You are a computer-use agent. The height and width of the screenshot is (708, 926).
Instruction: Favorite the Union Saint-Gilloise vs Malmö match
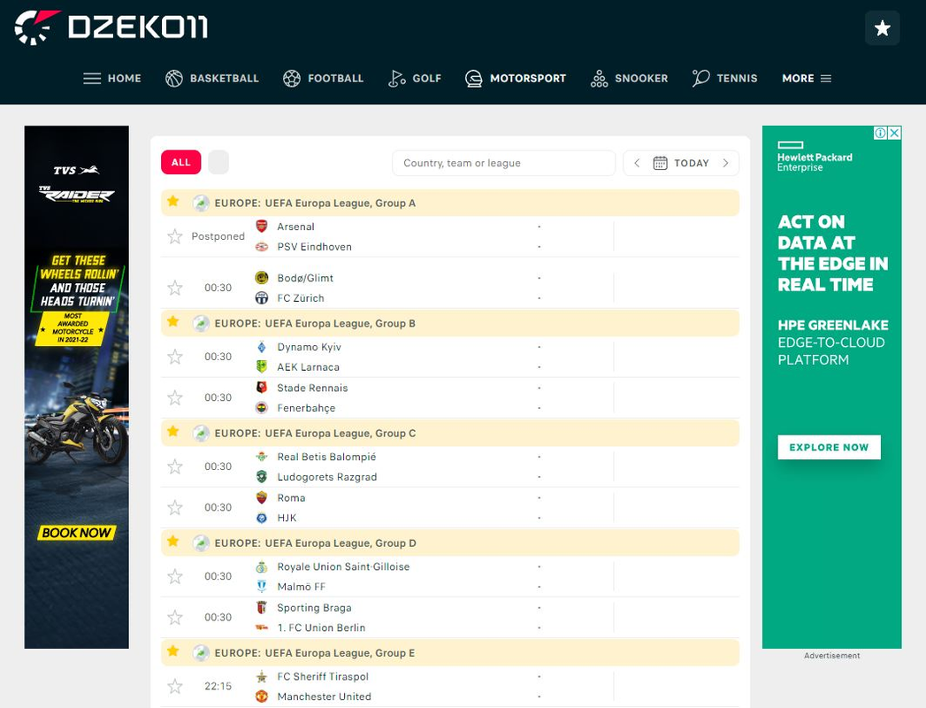click(x=175, y=577)
